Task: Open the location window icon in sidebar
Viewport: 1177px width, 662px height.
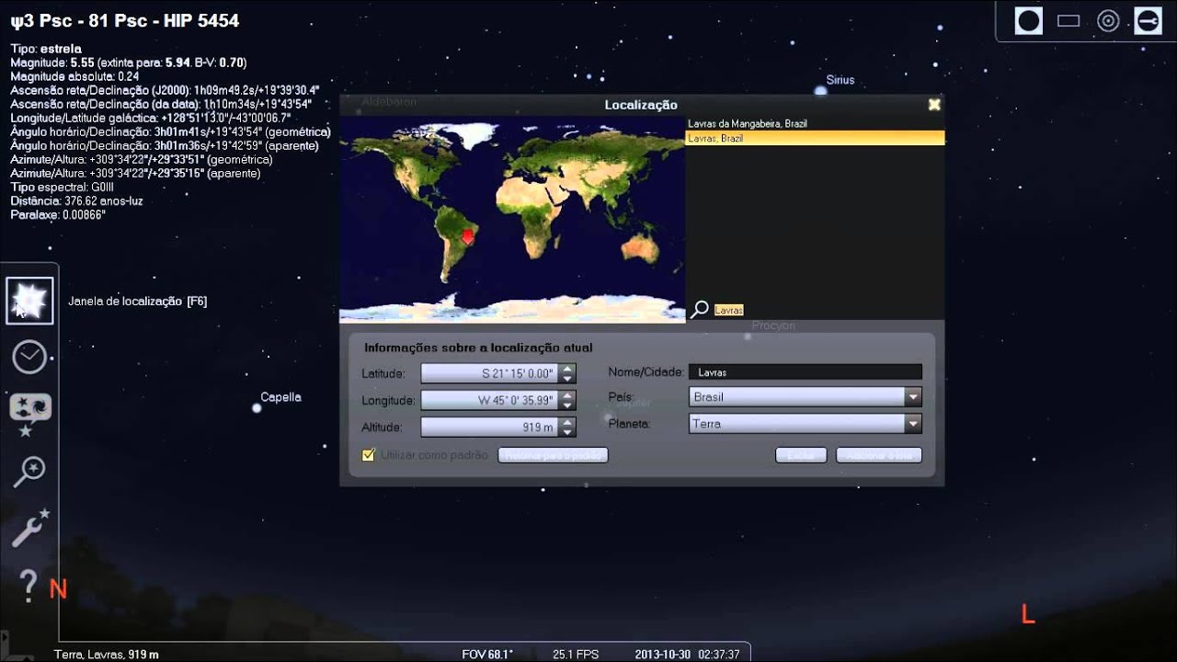Action: point(29,301)
